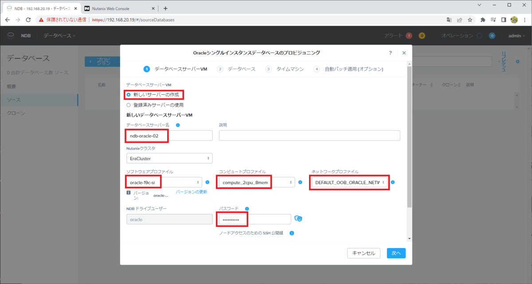Open the network profile DEFAULT_OOB_ORACLE dropdown
Screen dimensions: 532x284
pyautogui.click(x=350, y=182)
